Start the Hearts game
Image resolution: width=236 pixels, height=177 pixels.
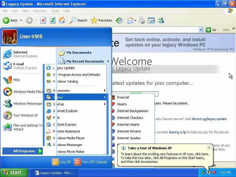pos(133,104)
